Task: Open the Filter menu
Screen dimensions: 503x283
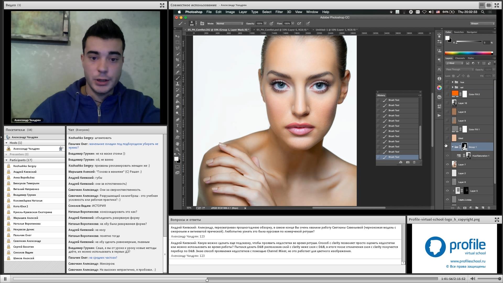Action: tap(279, 12)
